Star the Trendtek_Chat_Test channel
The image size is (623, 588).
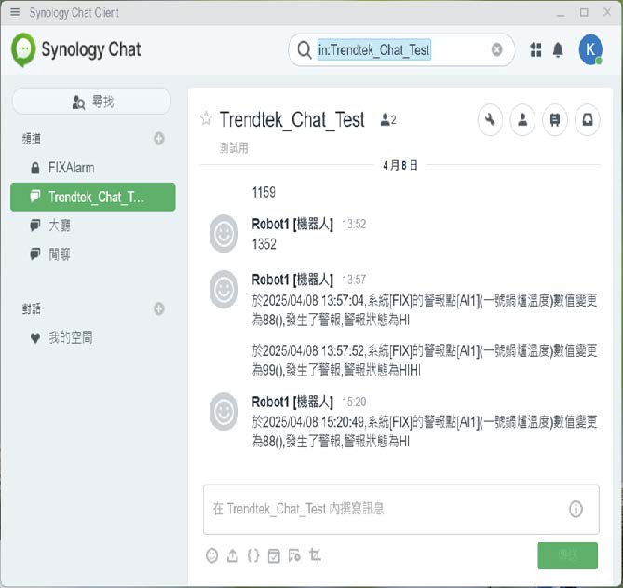click(x=206, y=118)
